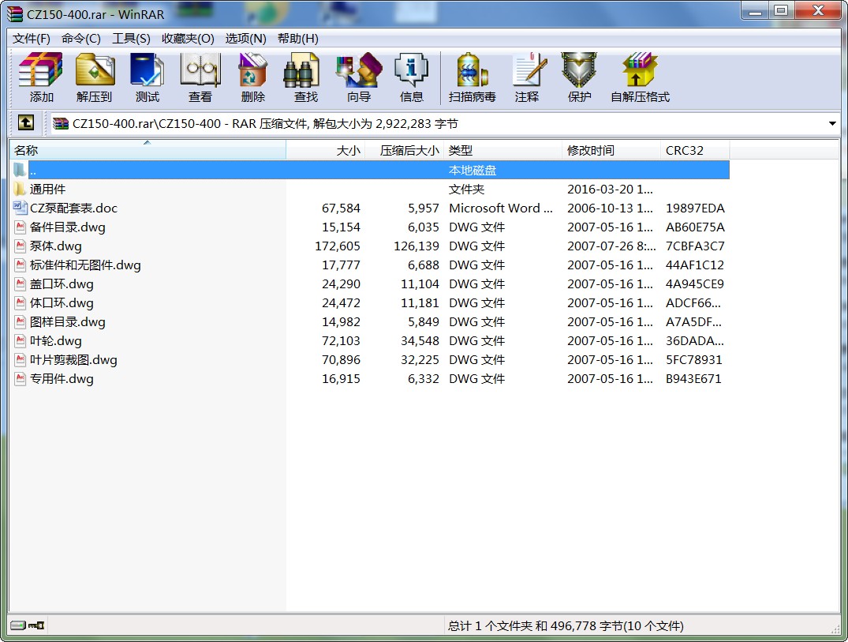Expand the address bar path dropdown

[832, 123]
